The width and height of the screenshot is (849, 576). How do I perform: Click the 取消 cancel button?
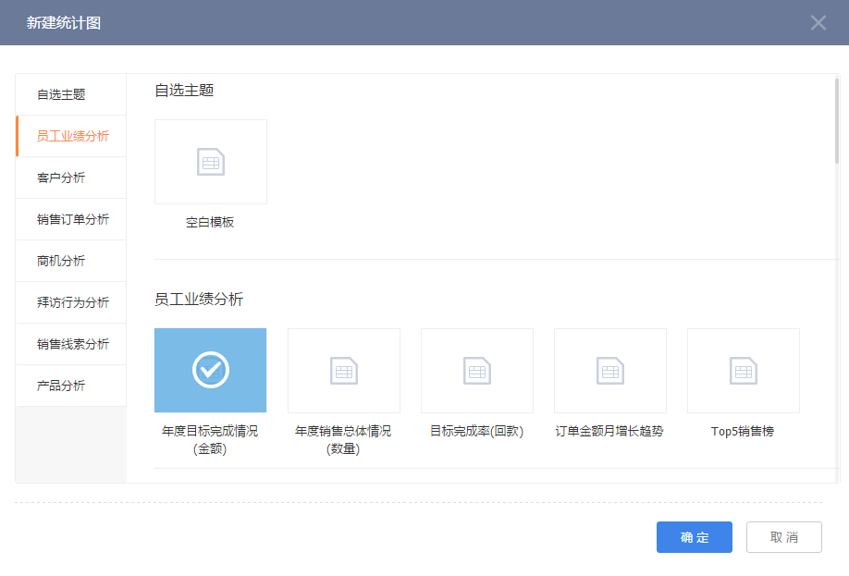coord(783,537)
